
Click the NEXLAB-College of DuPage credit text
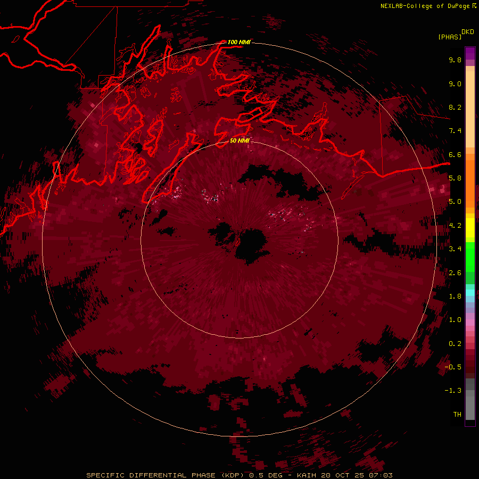pyautogui.click(x=425, y=6)
